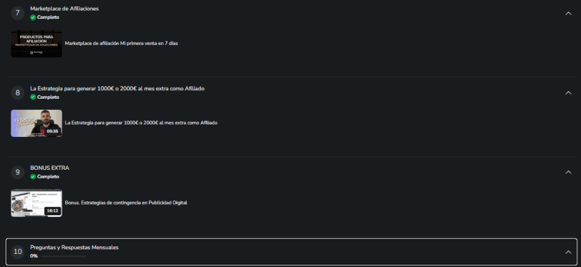Click the module 9 number badge

18,172
